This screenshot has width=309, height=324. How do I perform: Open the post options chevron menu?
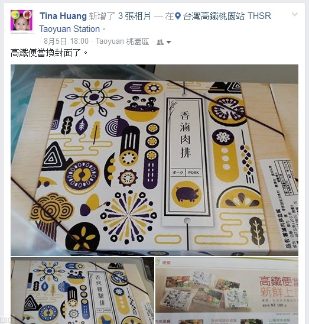click(x=295, y=14)
